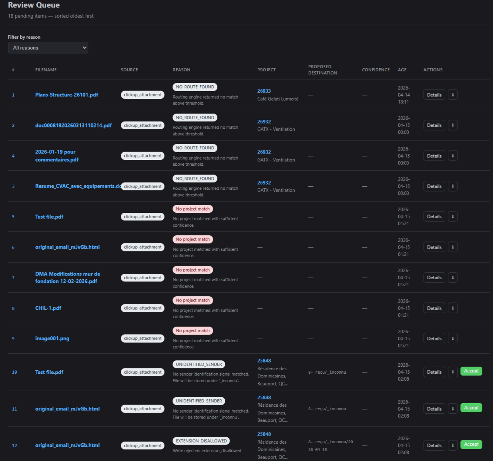The height and width of the screenshot is (461, 493).
Task: Open project 26933 Café Gelati Lumicité link
Action: pyautogui.click(x=264, y=91)
